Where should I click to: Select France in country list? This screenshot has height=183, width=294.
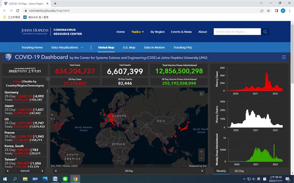[x=24, y=136]
